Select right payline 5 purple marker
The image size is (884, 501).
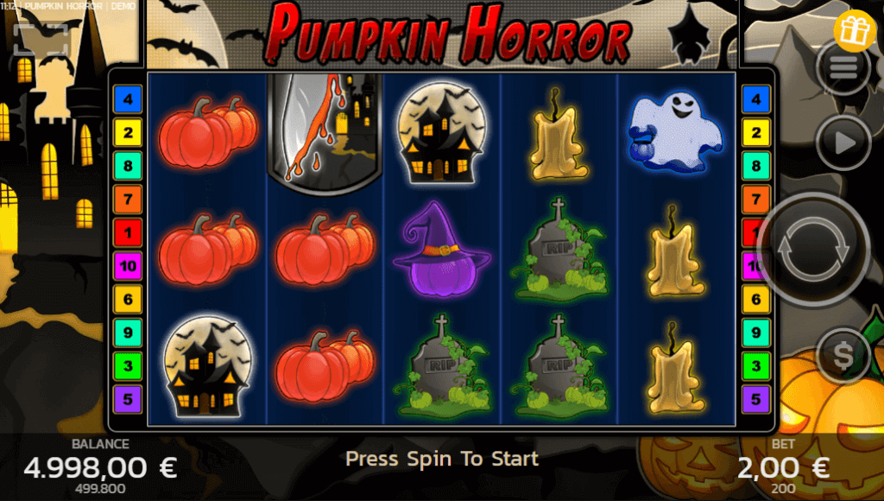click(x=756, y=399)
